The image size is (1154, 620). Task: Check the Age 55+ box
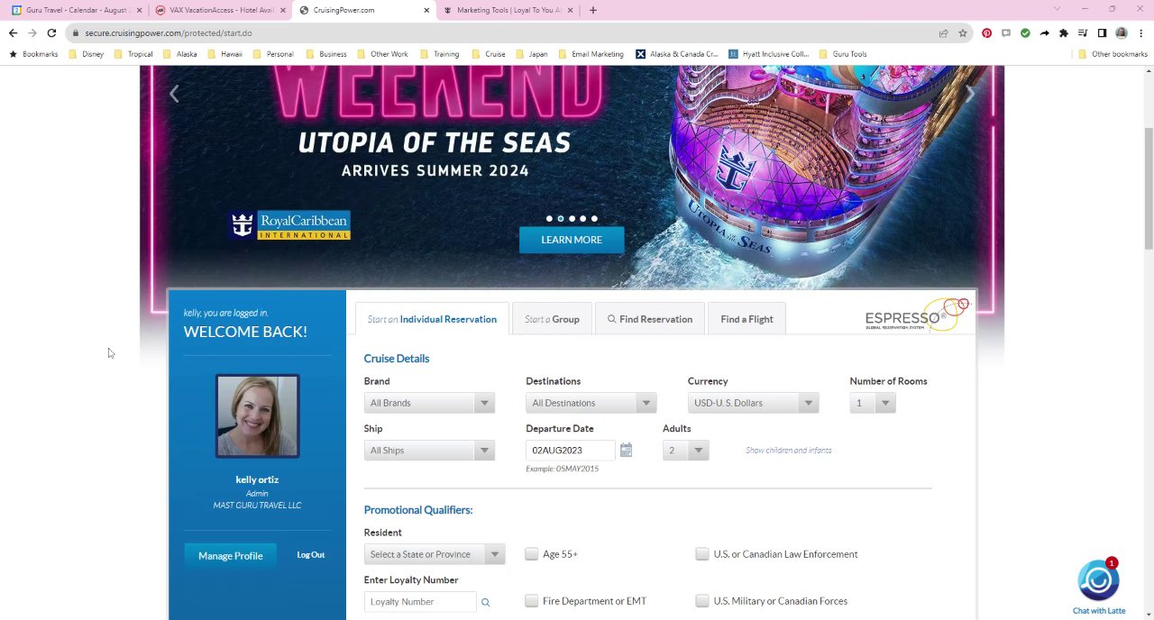click(531, 554)
